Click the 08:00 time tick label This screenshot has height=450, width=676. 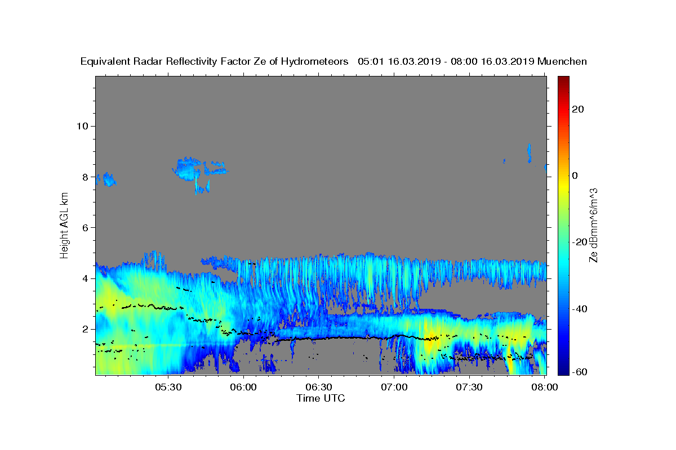[545, 388]
